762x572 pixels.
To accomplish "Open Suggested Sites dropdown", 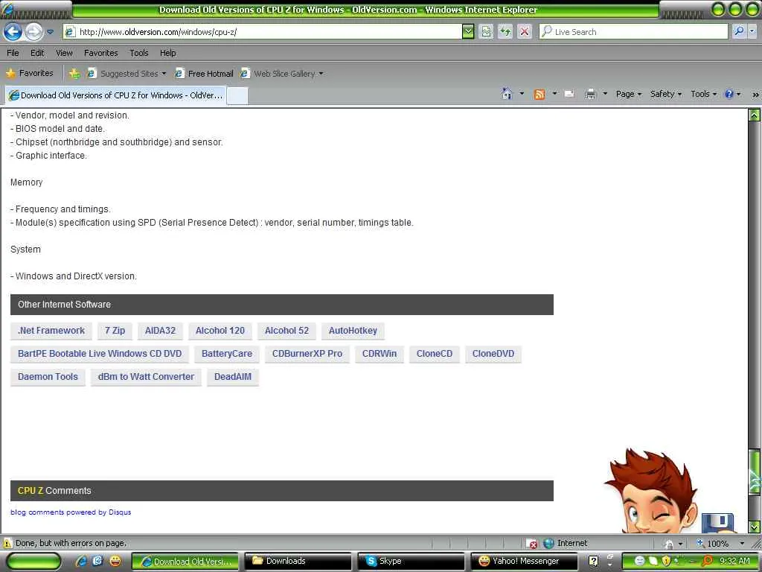I will pos(126,74).
